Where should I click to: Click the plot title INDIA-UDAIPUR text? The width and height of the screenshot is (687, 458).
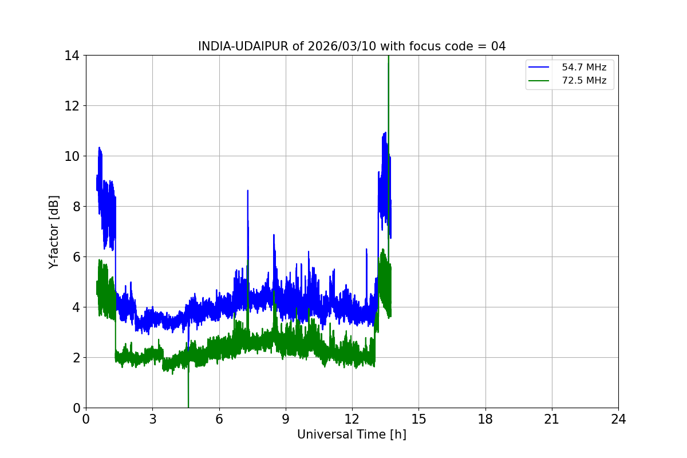click(x=352, y=46)
